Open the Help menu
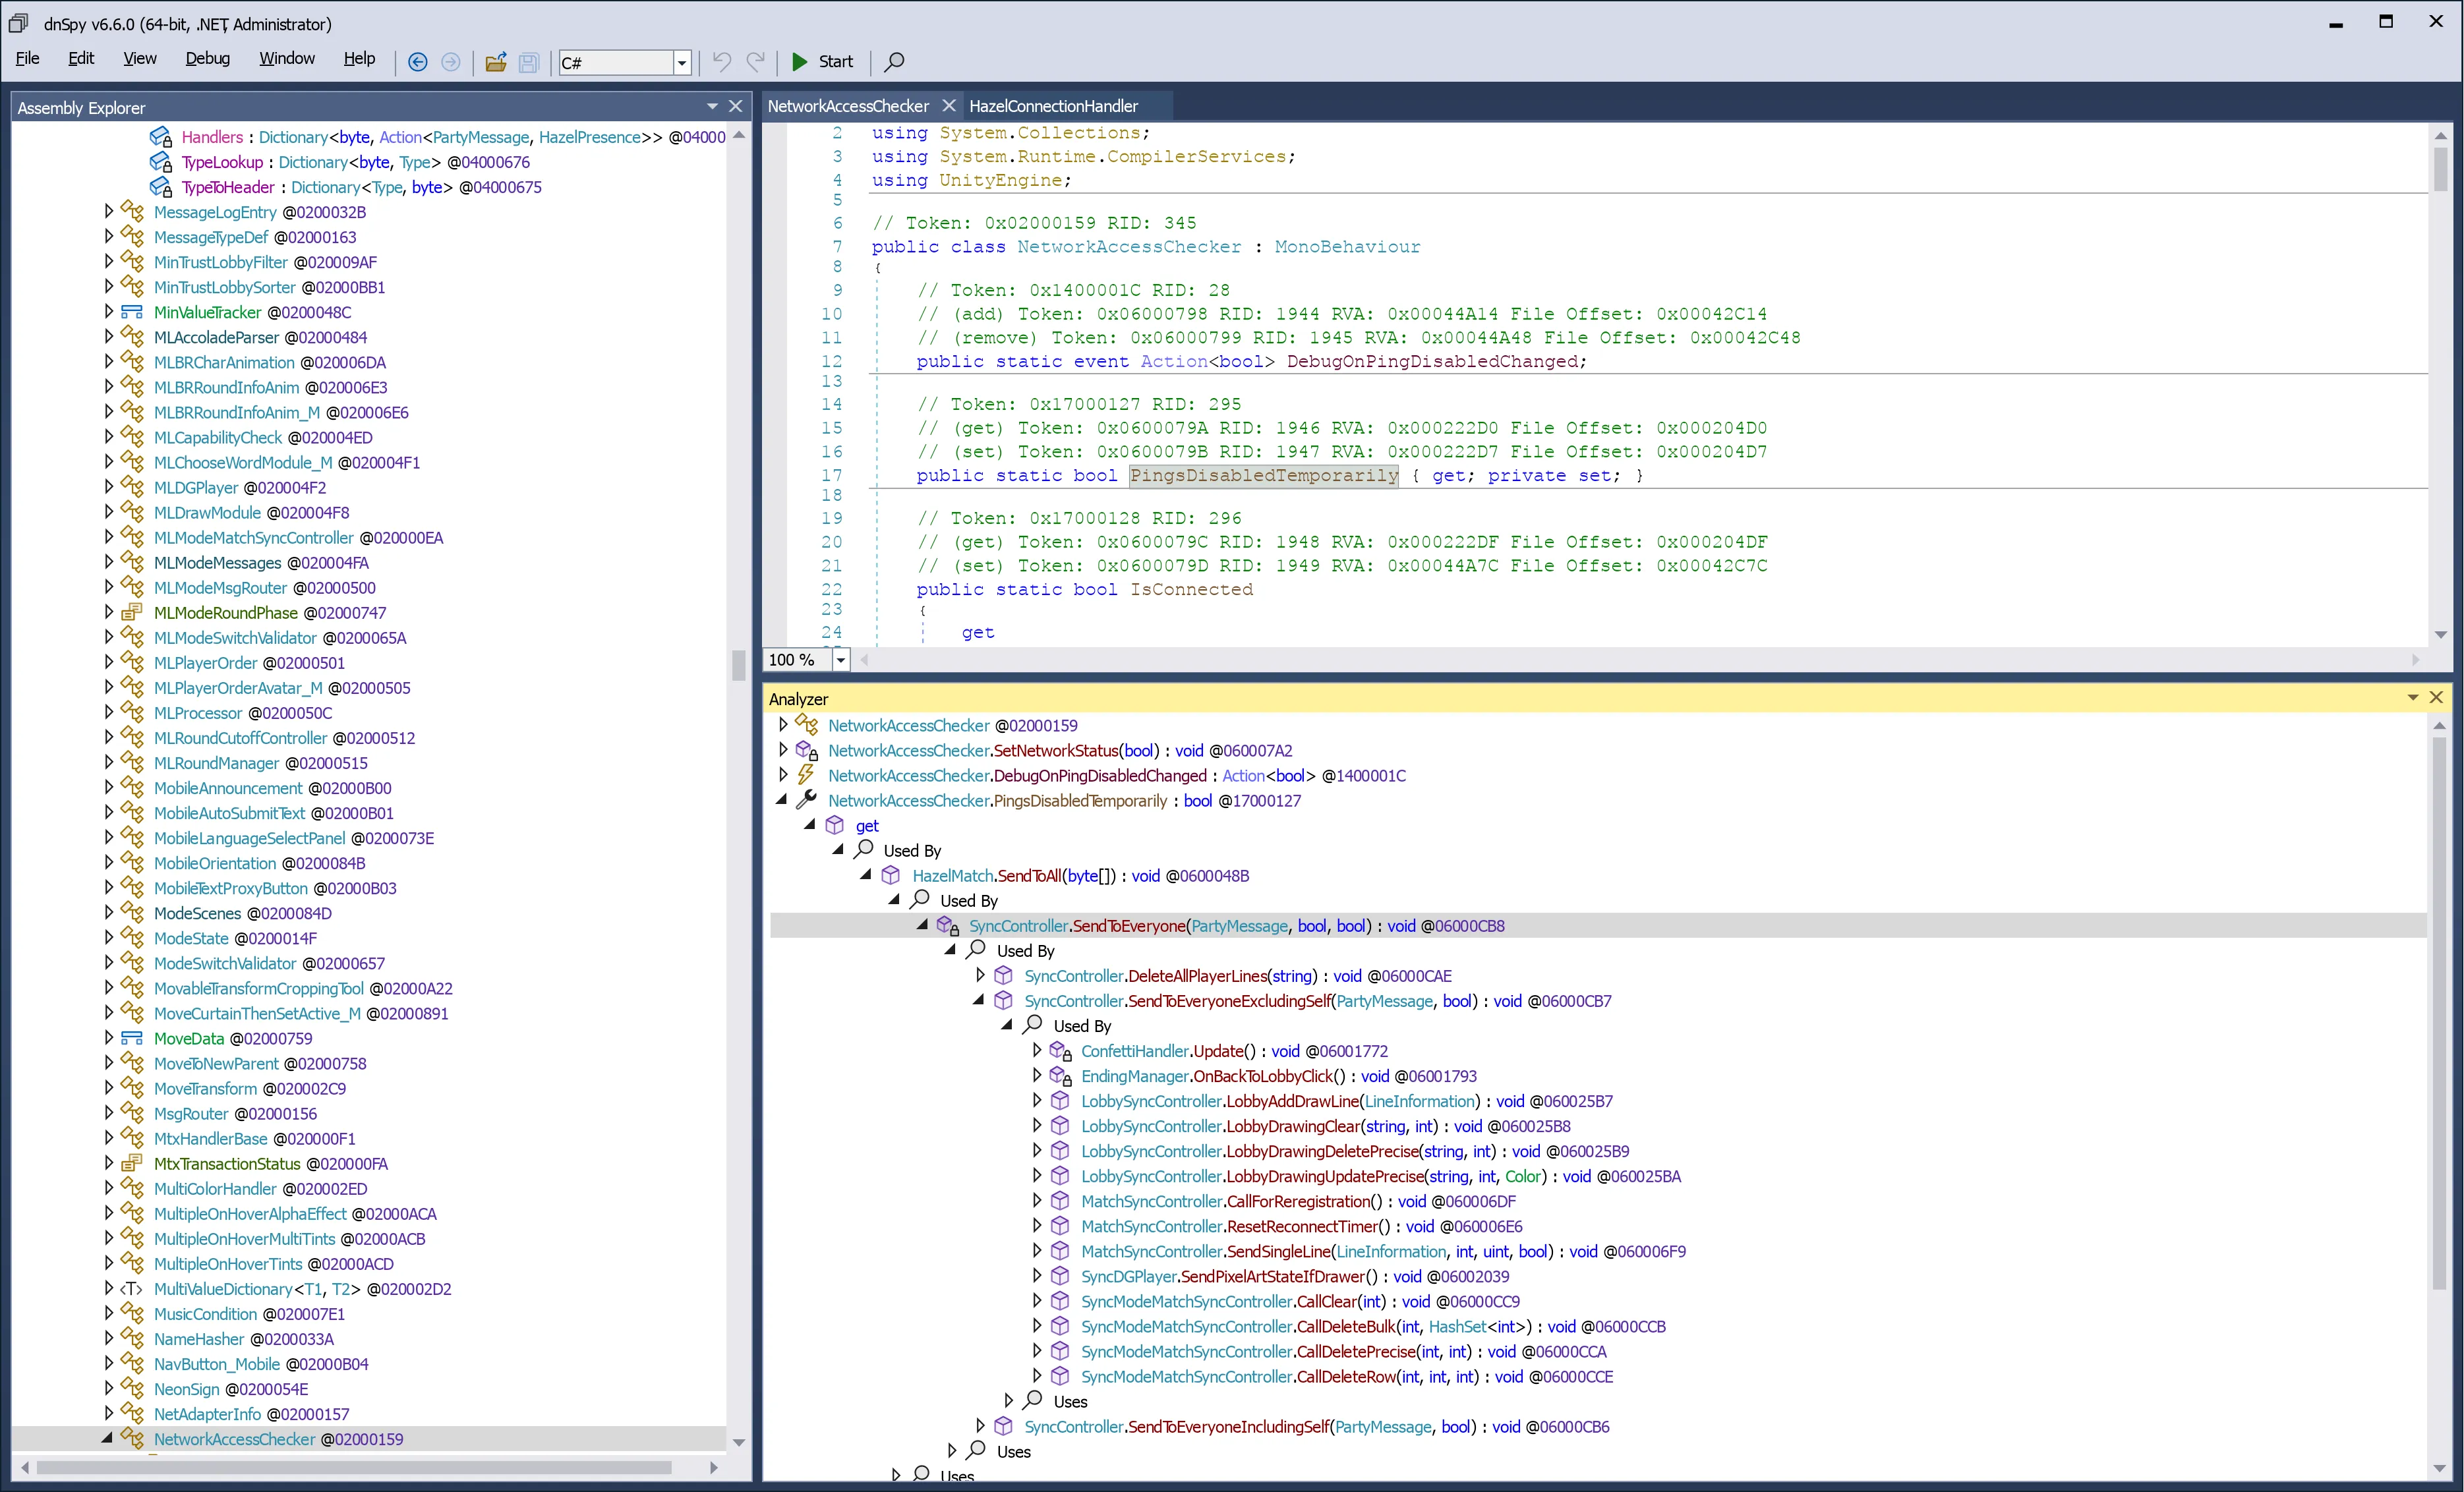This screenshot has height=1492, width=2464. pos(359,59)
